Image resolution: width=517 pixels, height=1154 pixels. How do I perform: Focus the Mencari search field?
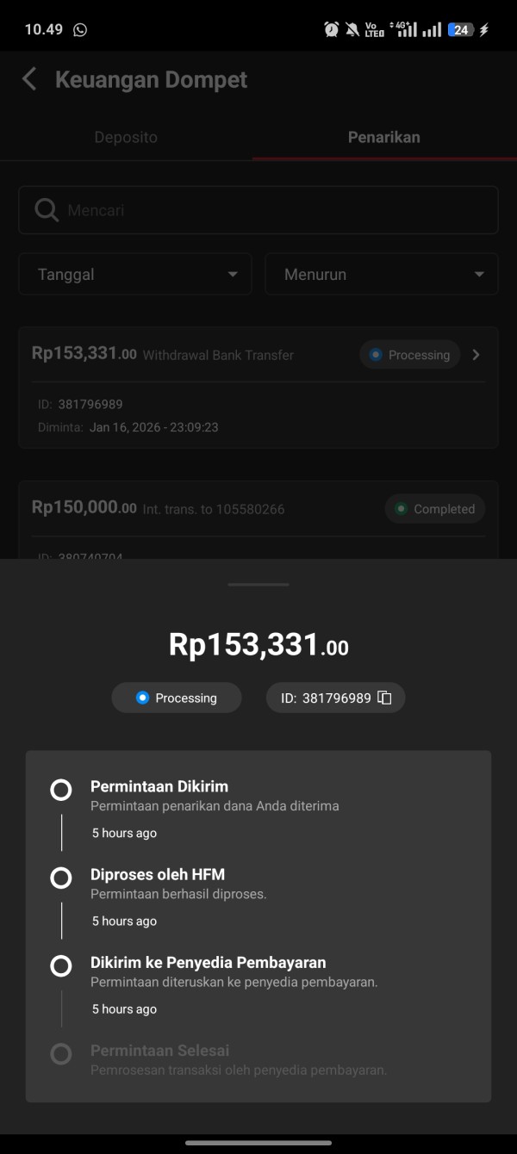coord(276,210)
